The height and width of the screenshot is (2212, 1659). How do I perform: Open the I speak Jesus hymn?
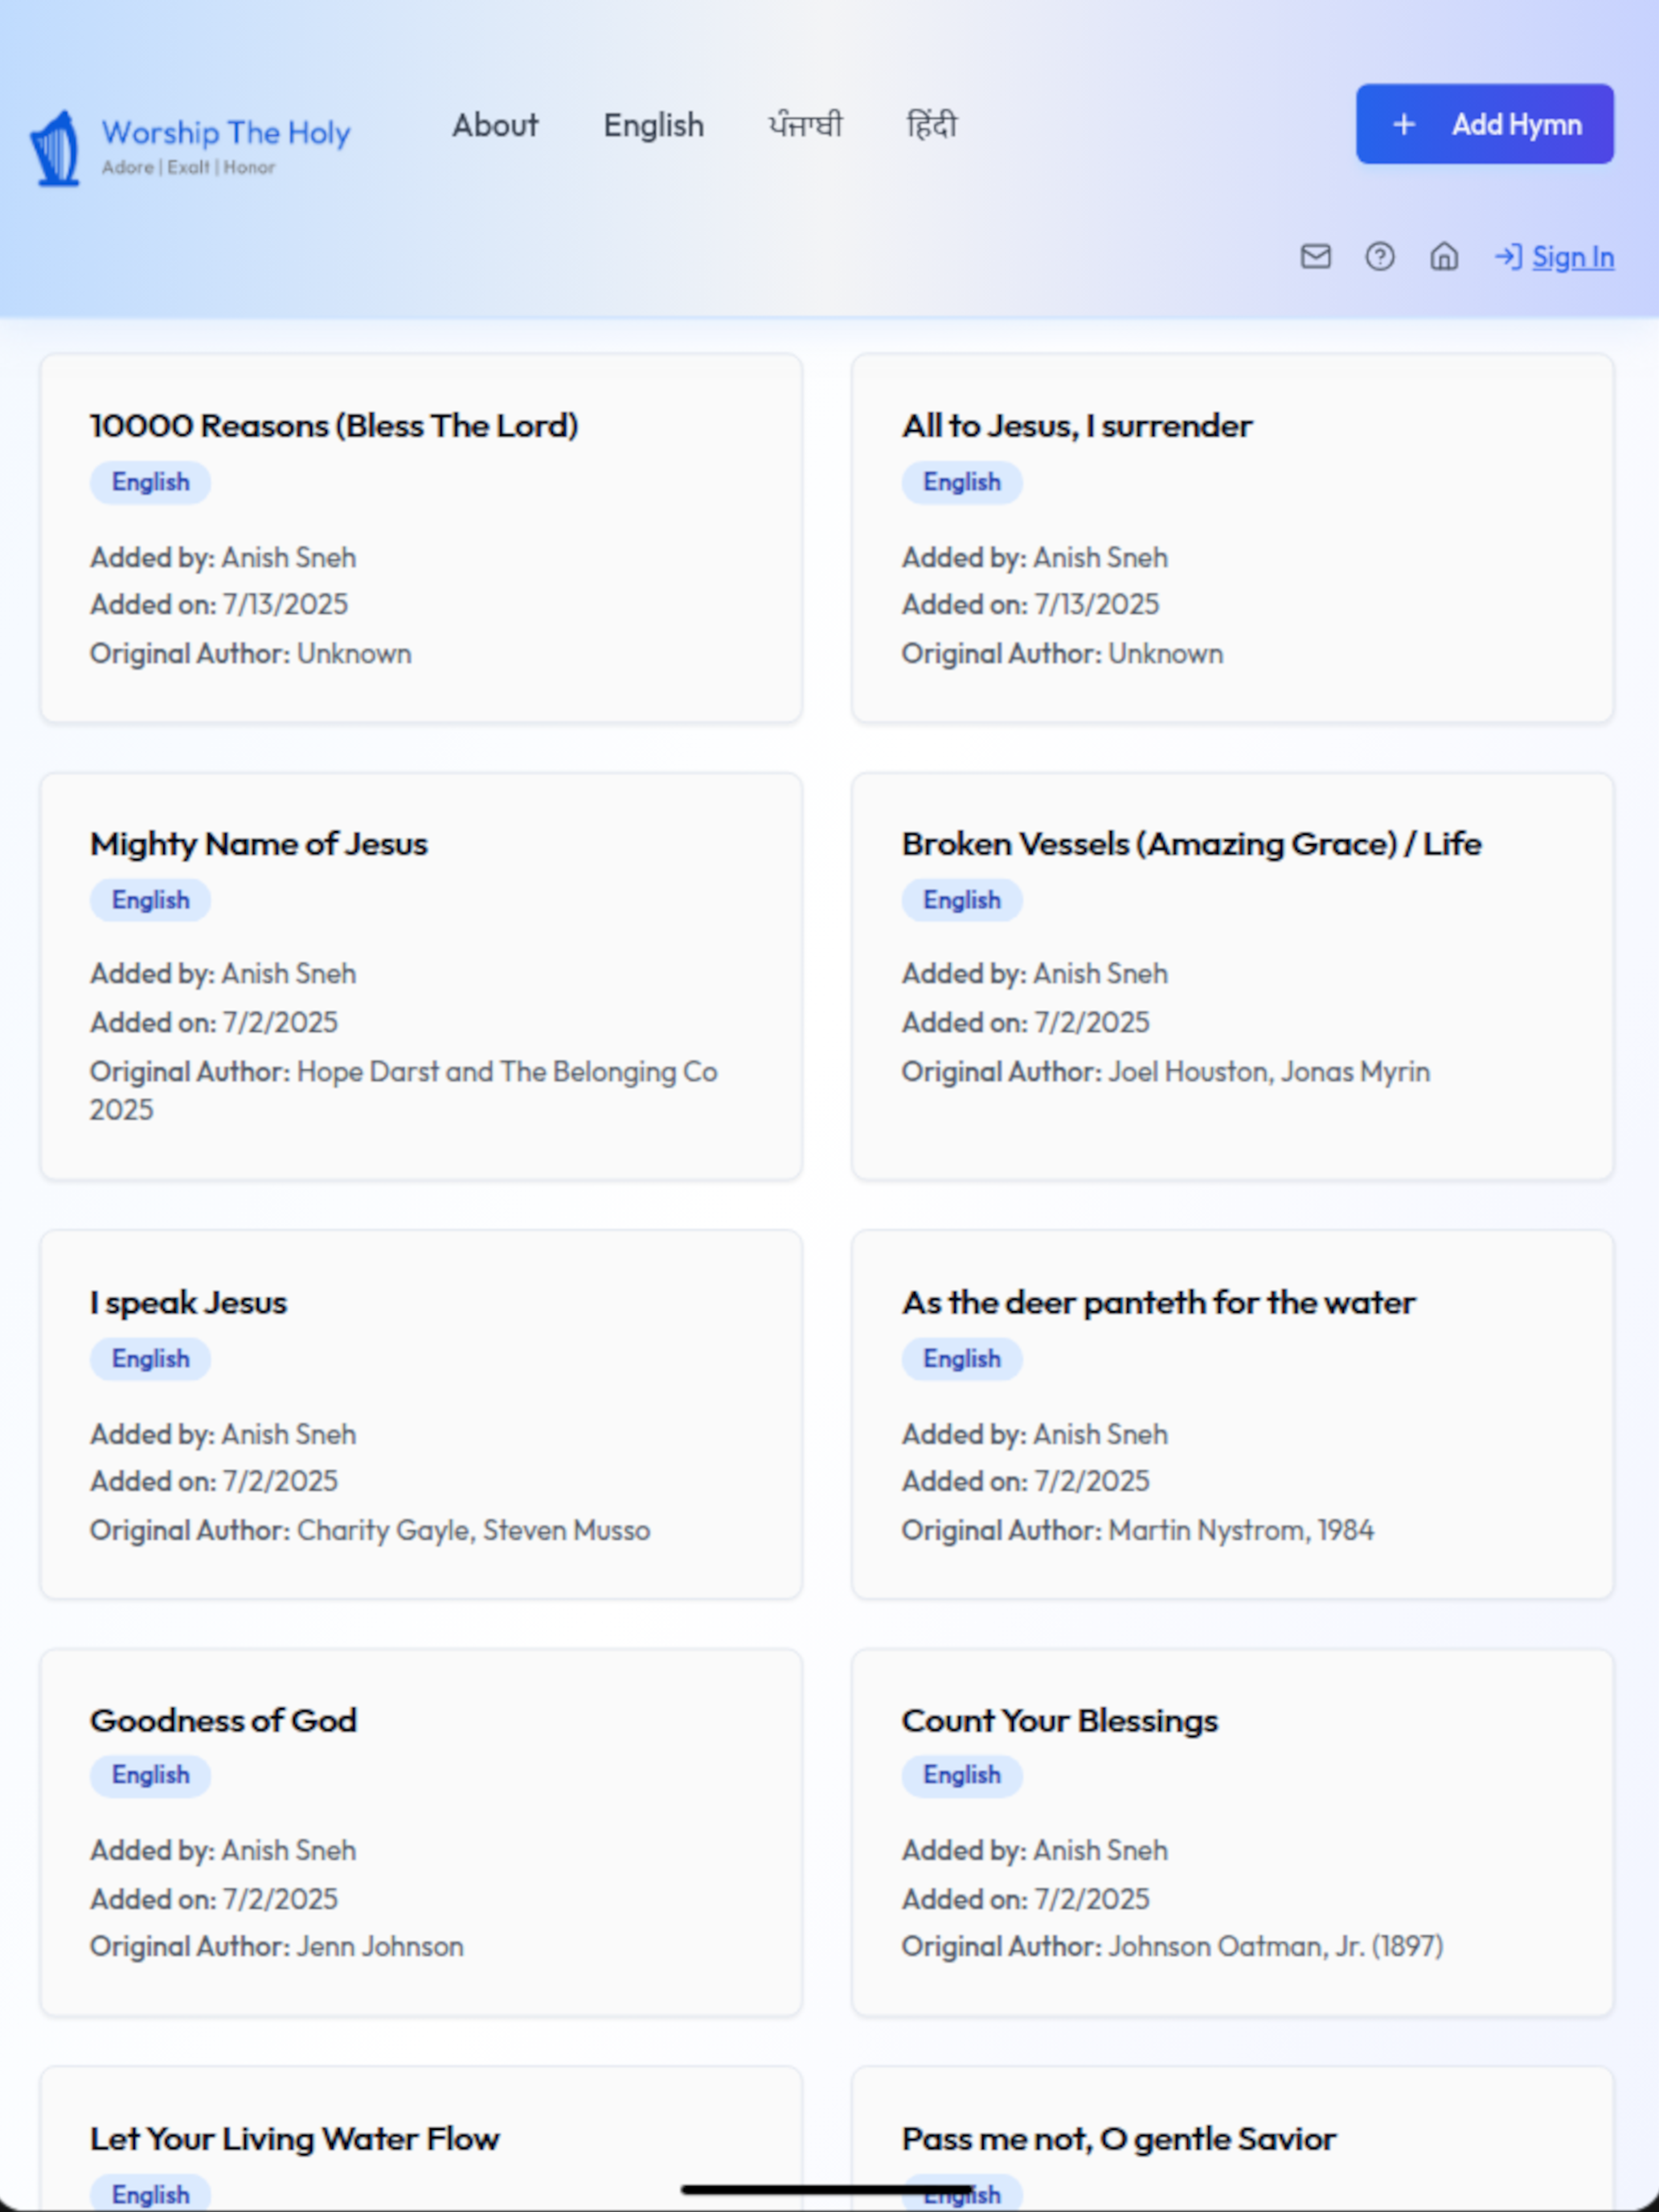188,1303
